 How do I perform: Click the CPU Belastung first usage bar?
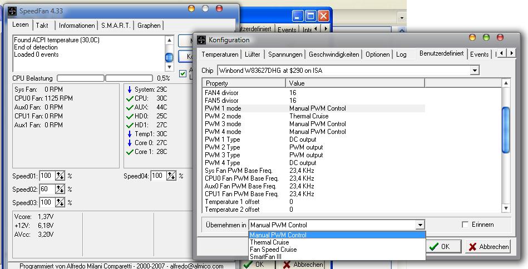(x=81, y=78)
